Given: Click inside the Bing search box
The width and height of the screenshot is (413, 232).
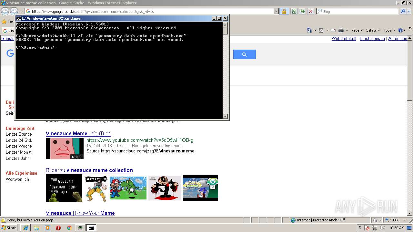Looking at the screenshot, I should [x=358, y=11].
